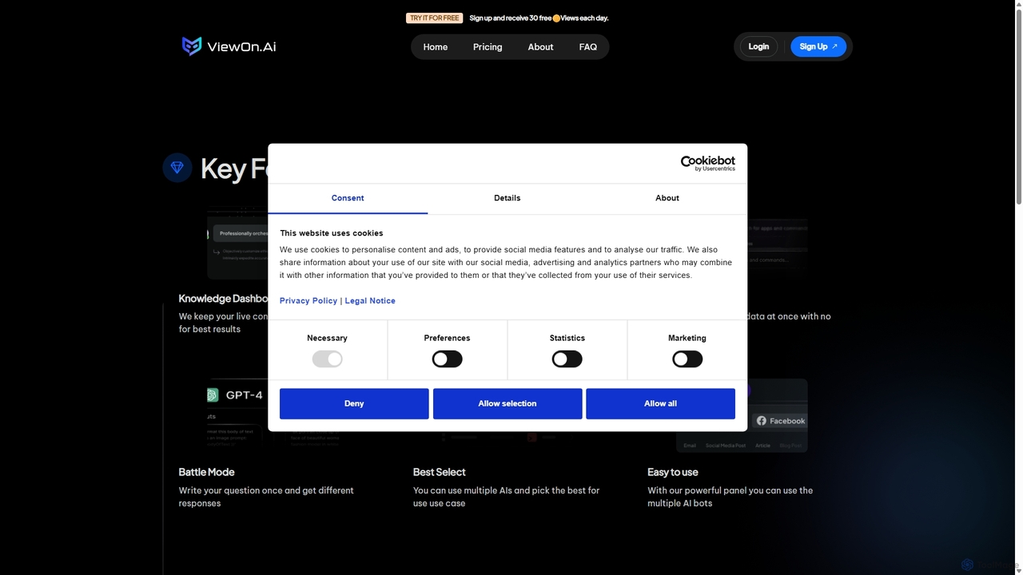Click the 'This website uses cookies' heading
The image size is (1023, 575).
click(x=332, y=233)
